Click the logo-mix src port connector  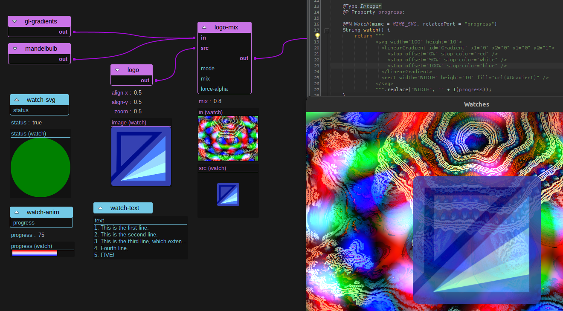coord(194,48)
